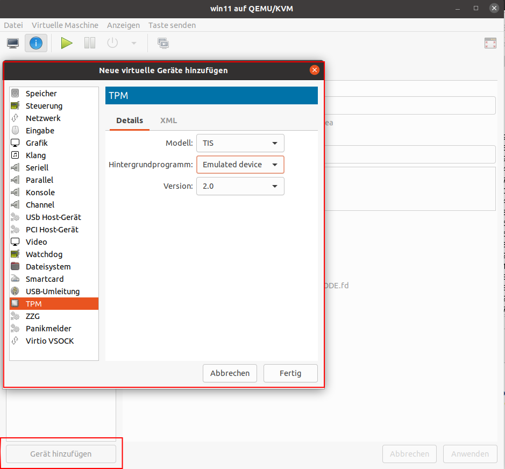Open shutdown options dropdown arrow
The width and height of the screenshot is (505, 469).
[134, 43]
